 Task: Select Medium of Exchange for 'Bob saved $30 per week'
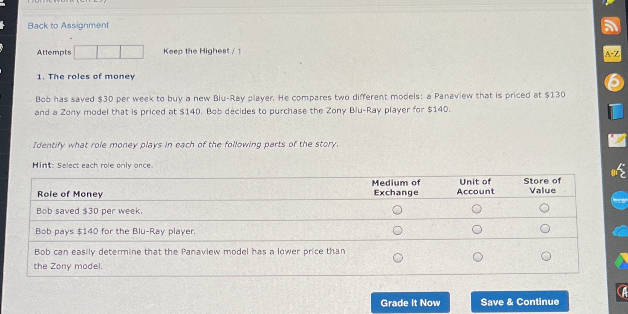tap(397, 210)
